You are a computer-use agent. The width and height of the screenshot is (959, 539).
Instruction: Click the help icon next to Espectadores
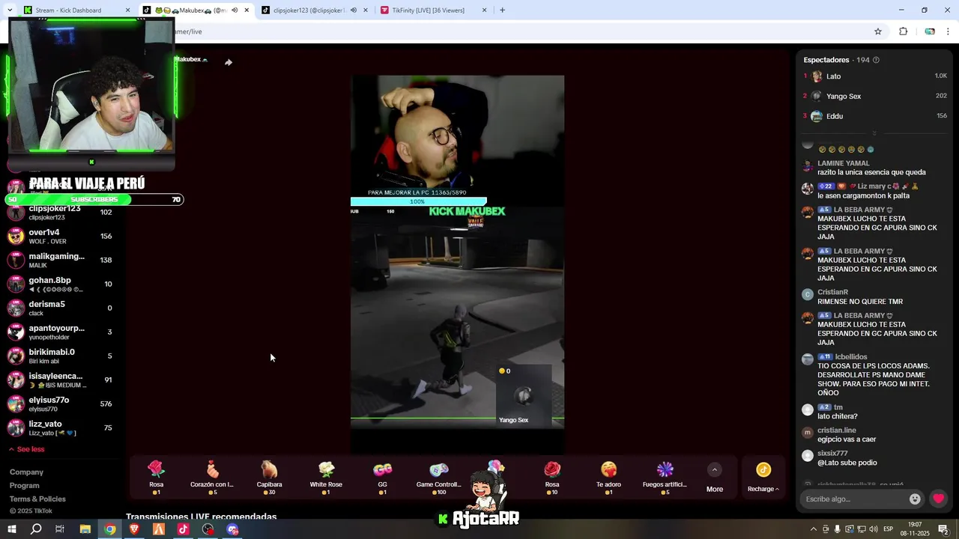[x=876, y=60]
